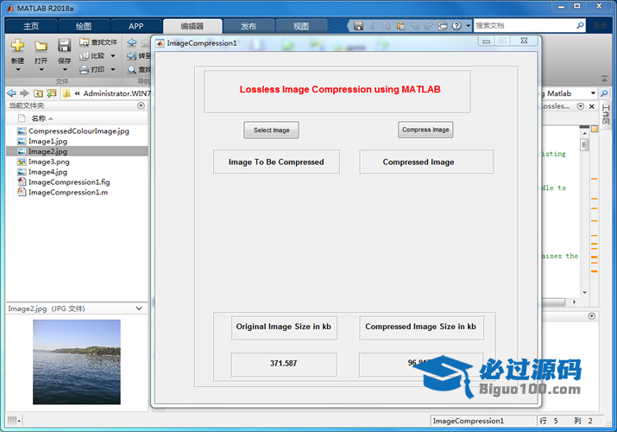
Task: Click the quick access redo arrow
Action: 429,26
